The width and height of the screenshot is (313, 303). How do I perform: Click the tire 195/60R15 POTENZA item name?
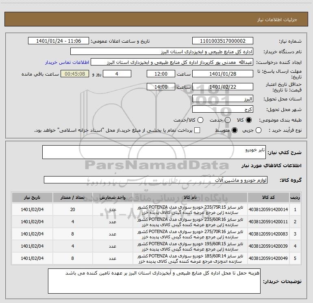click(190, 246)
